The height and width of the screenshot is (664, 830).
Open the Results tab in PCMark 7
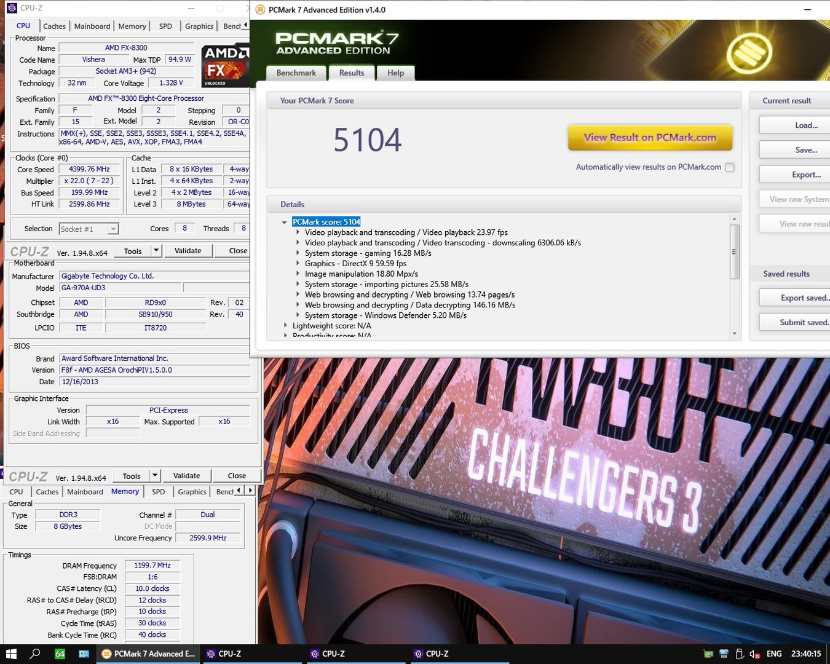point(352,73)
